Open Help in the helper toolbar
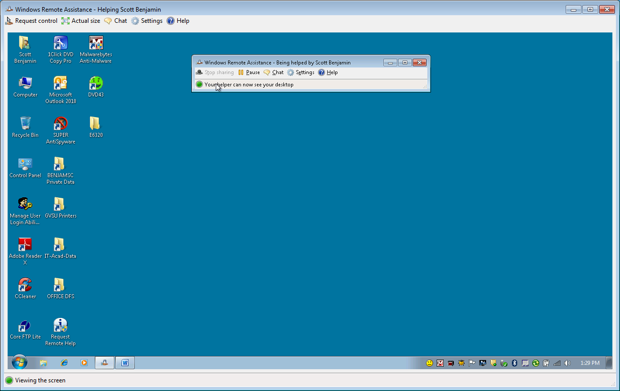This screenshot has height=391, width=620. 178,21
